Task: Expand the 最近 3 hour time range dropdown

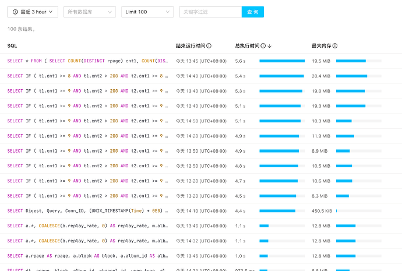Action: [x=32, y=12]
